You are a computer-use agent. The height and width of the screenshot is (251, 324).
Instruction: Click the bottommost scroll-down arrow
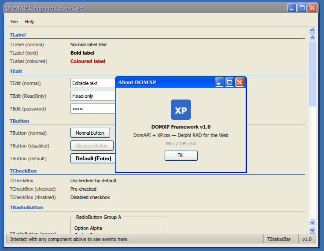(312, 230)
